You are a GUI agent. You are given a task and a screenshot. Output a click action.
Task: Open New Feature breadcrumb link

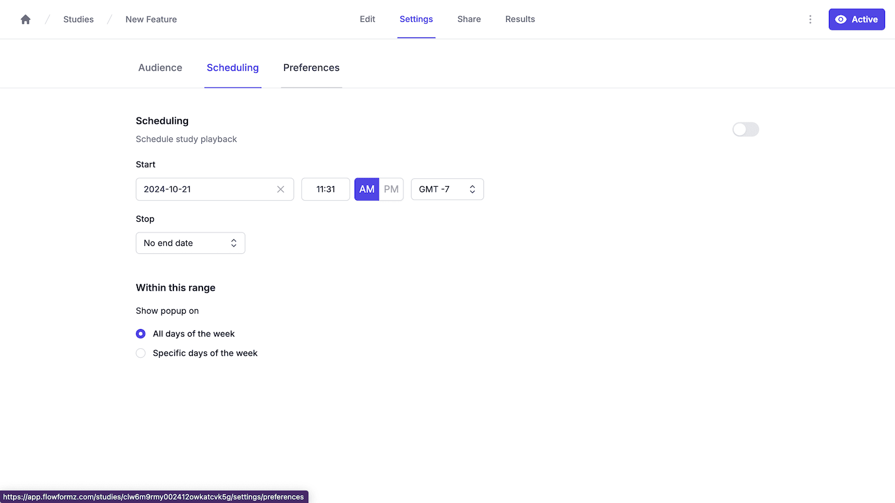151,20
